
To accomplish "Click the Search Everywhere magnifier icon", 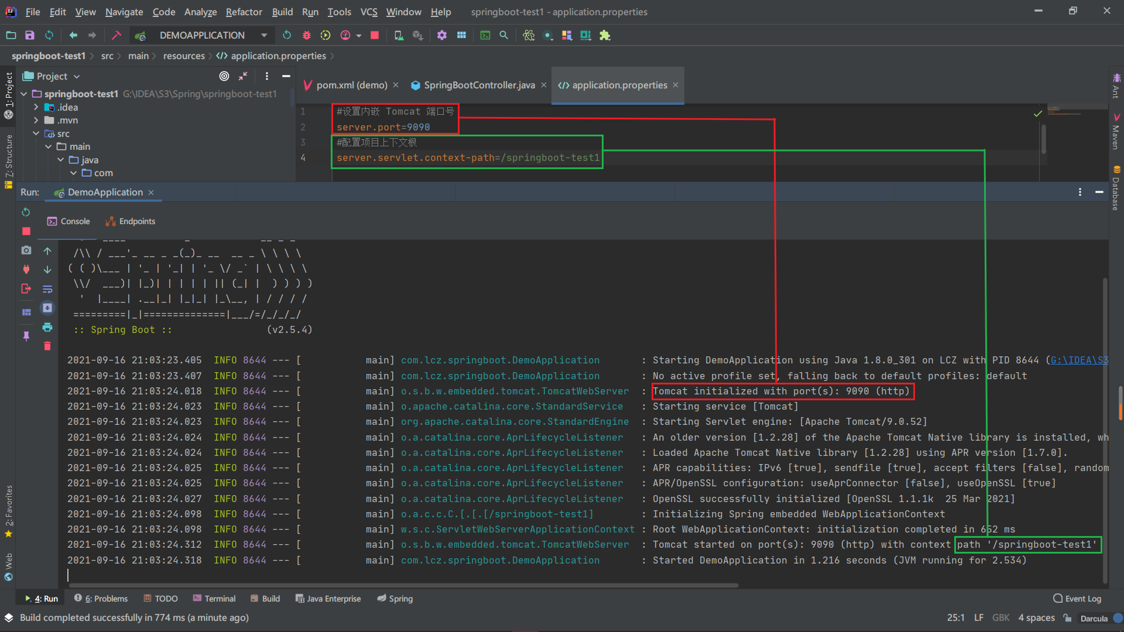I will tap(503, 35).
